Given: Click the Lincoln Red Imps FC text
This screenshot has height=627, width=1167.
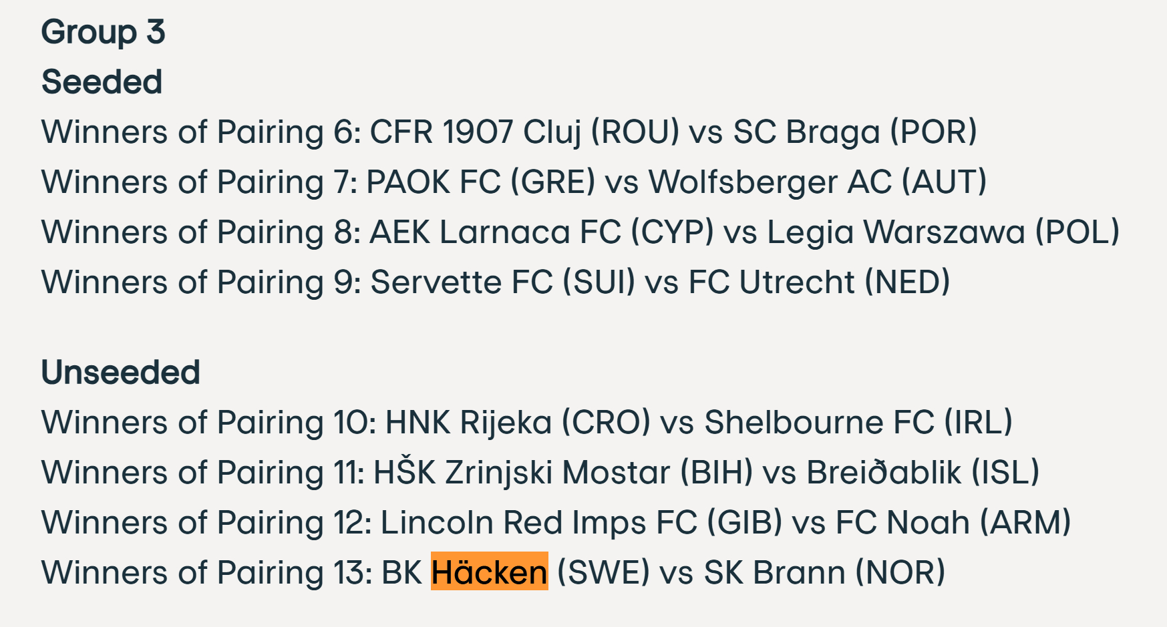Looking at the screenshot, I should pyautogui.click(x=538, y=522).
